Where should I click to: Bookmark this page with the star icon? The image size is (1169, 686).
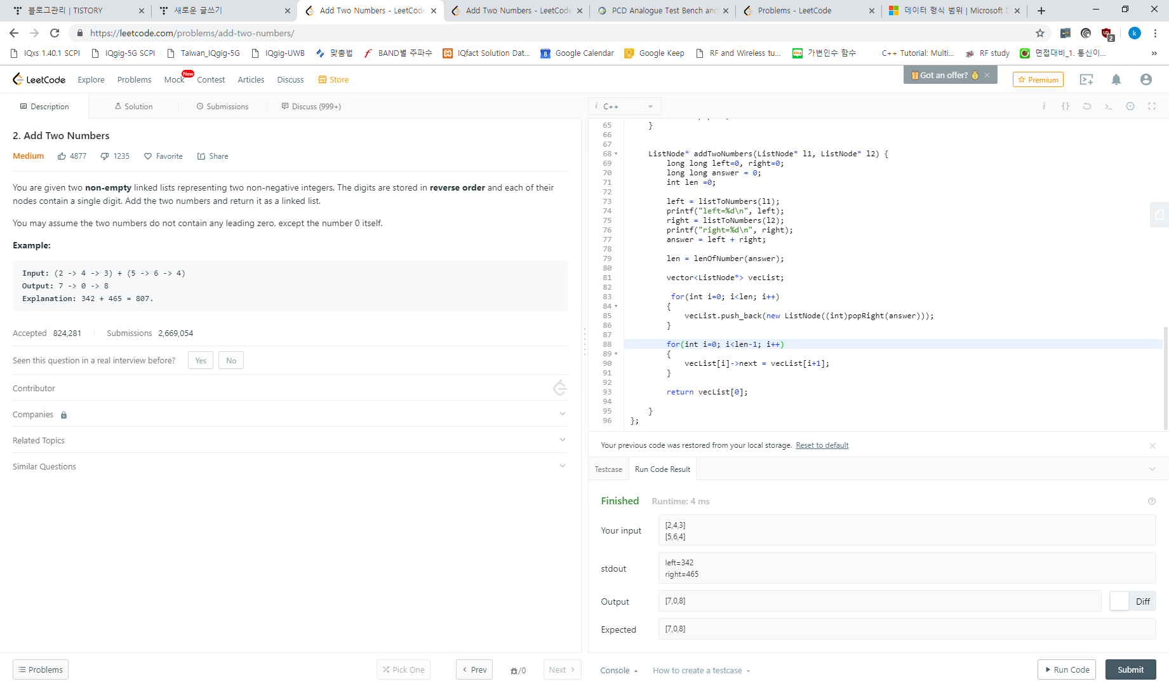pyautogui.click(x=1040, y=33)
